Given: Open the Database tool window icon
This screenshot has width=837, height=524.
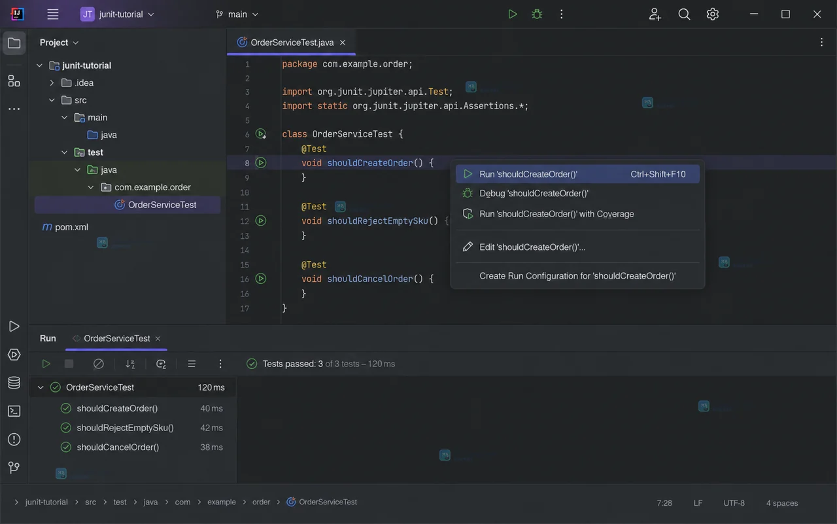Looking at the screenshot, I should (14, 383).
